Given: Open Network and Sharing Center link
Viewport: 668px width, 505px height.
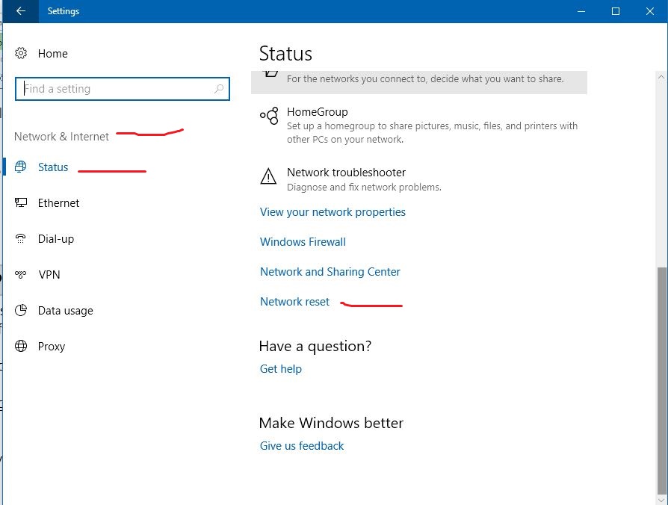Looking at the screenshot, I should point(330,272).
